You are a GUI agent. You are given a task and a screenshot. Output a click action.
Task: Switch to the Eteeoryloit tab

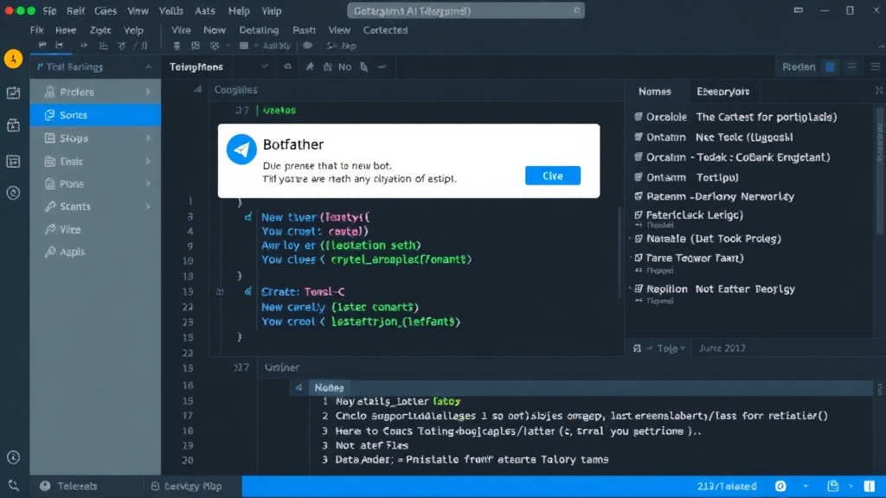[x=722, y=92]
